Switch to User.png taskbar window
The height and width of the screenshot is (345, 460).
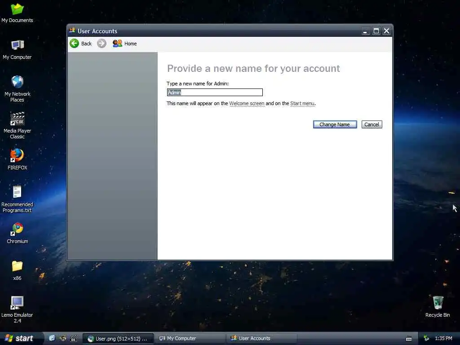(118, 339)
